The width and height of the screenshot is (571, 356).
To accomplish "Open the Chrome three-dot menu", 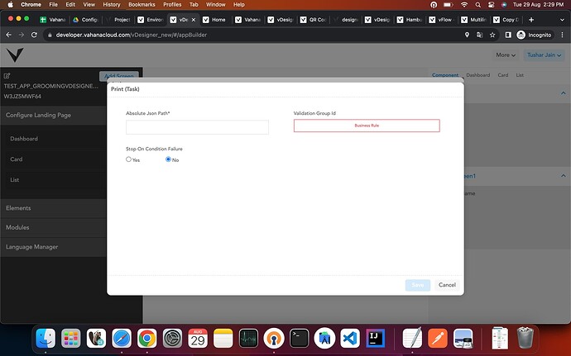I will click(562, 35).
